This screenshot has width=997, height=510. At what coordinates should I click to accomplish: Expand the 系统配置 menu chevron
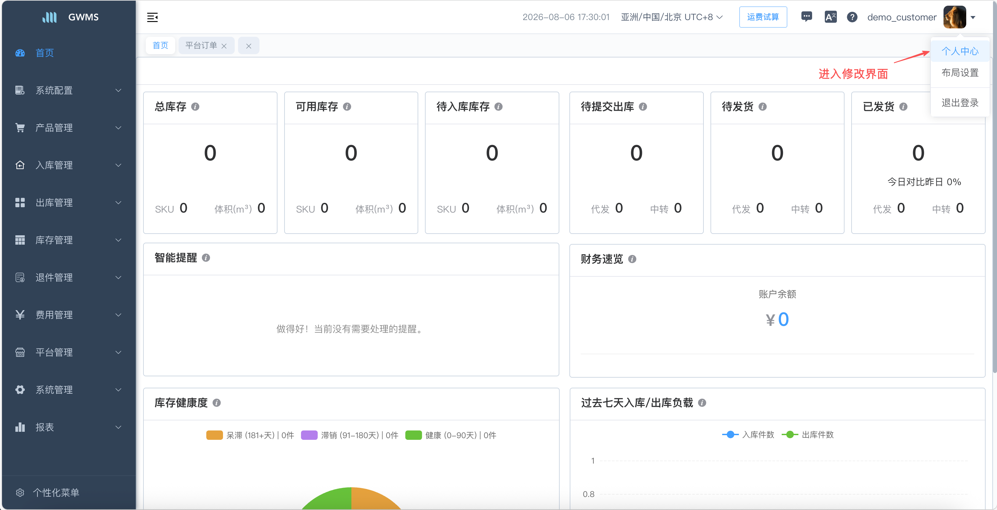pos(118,90)
